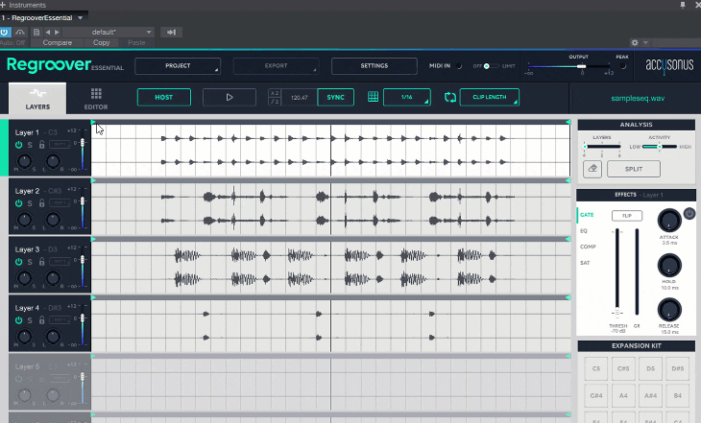Go to next preset arrow

pyautogui.click(x=57, y=33)
